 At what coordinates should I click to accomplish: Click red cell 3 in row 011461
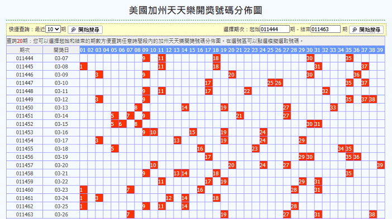tap(99, 198)
